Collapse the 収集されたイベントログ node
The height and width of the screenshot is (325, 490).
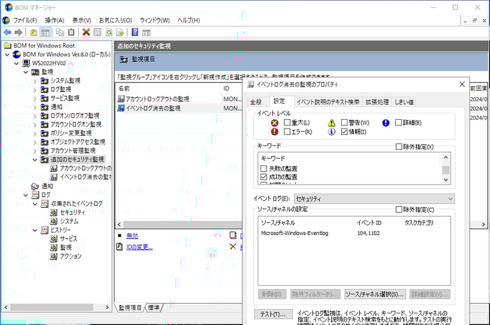(x=35, y=204)
